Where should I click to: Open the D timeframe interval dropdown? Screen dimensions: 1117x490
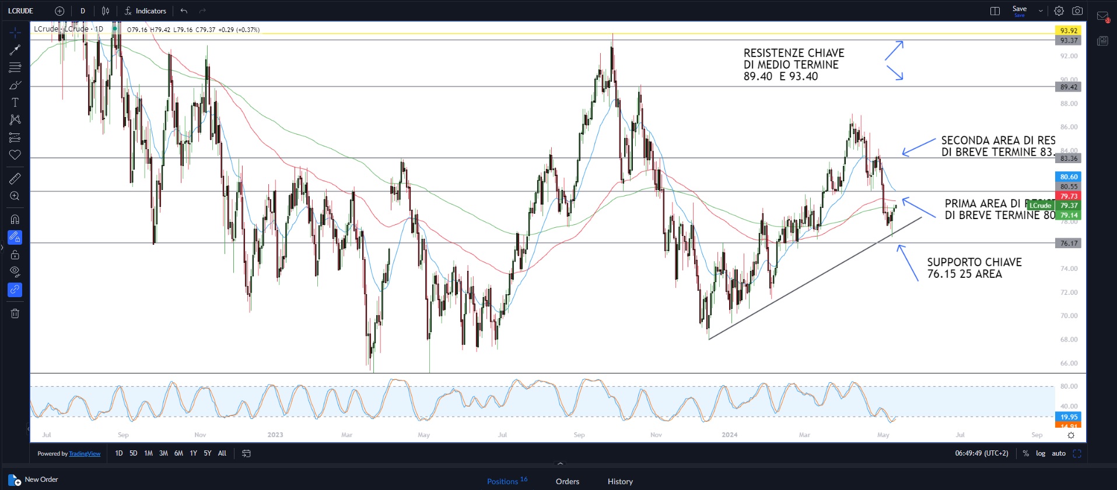[x=83, y=11]
